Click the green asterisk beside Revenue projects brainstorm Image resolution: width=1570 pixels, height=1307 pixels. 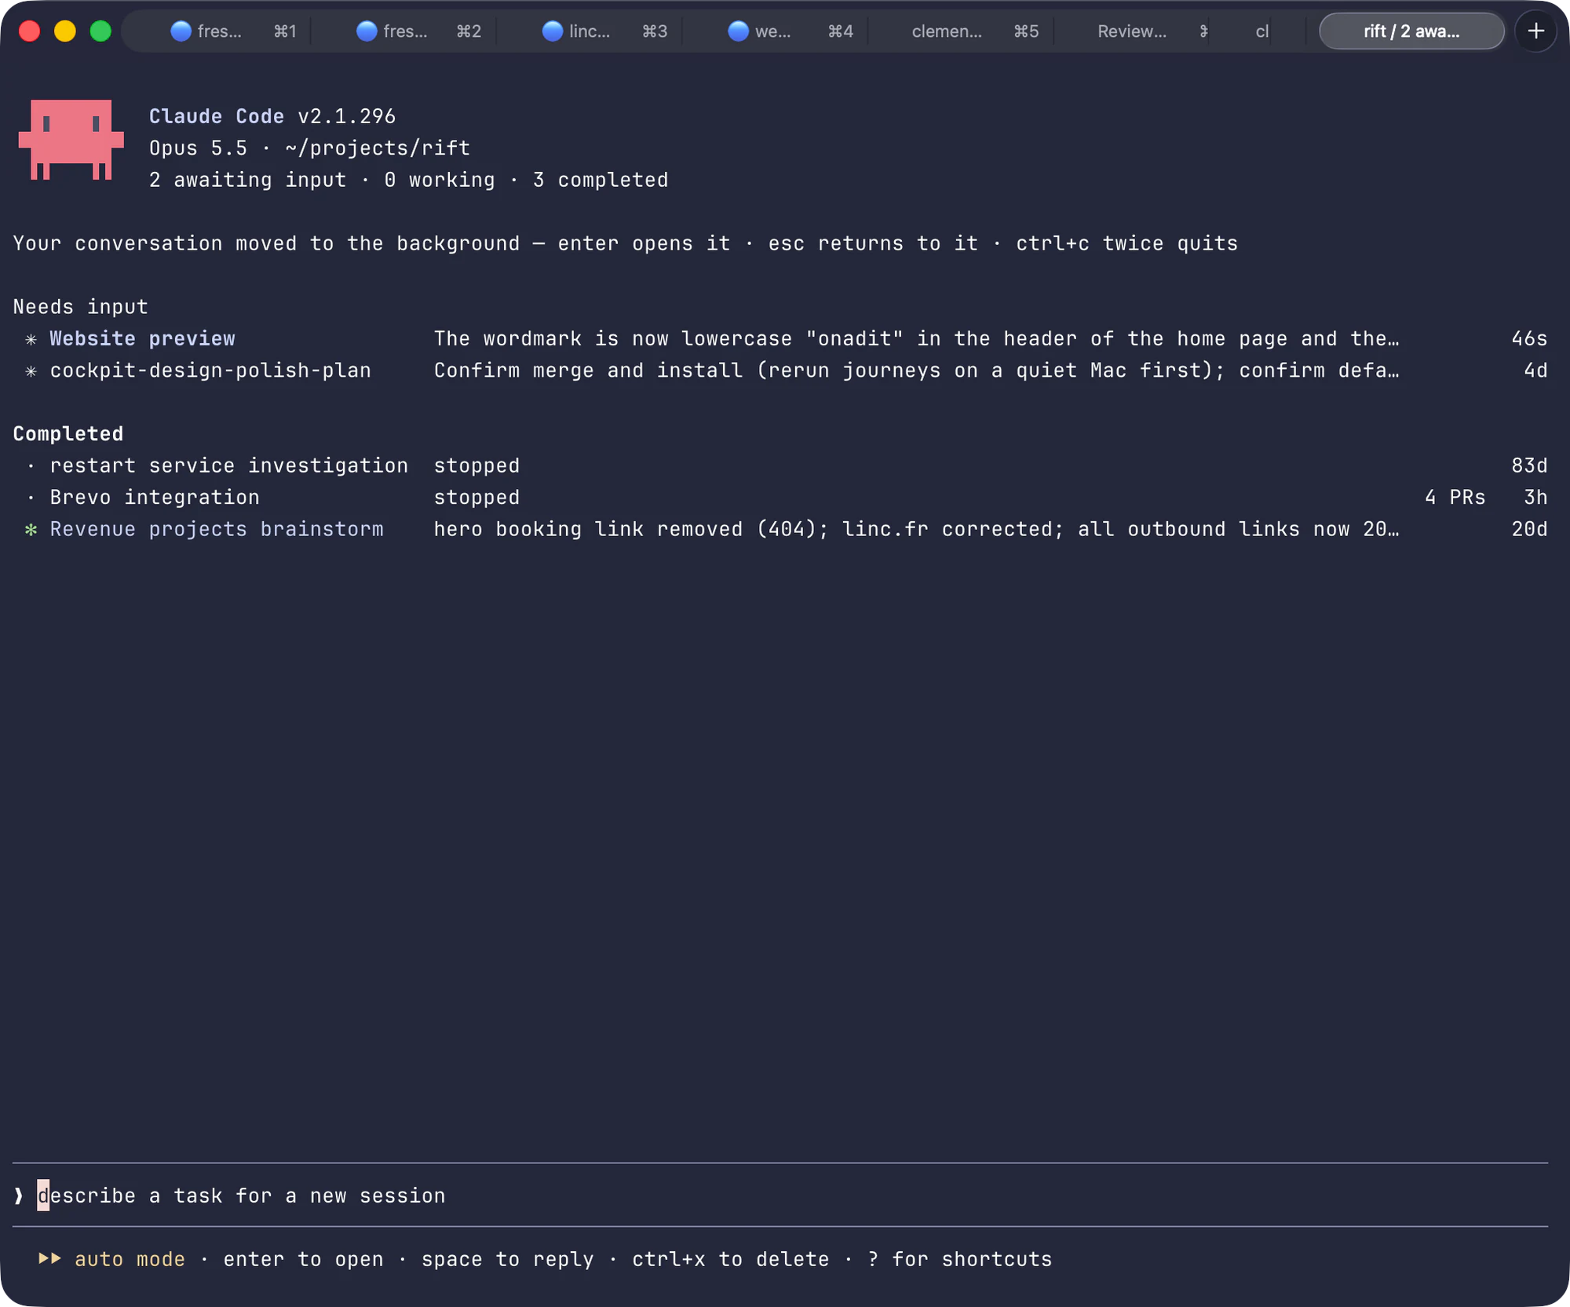[31, 530]
